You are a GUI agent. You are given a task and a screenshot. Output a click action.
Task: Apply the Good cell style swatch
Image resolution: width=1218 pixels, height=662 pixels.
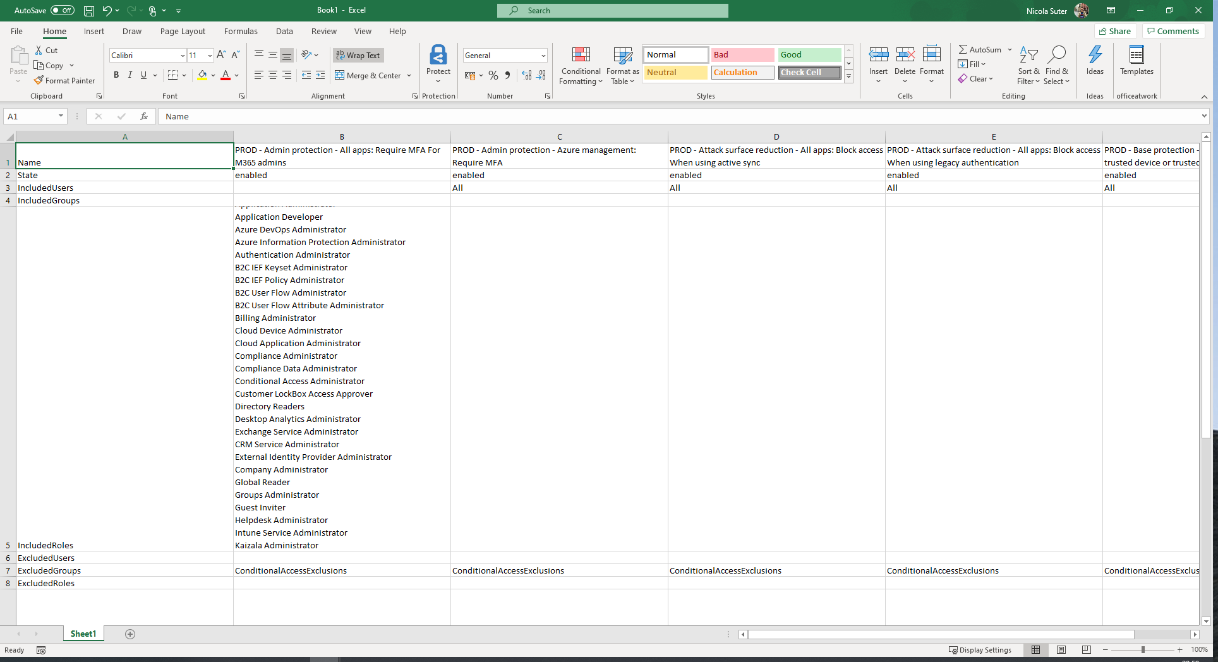point(809,55)
